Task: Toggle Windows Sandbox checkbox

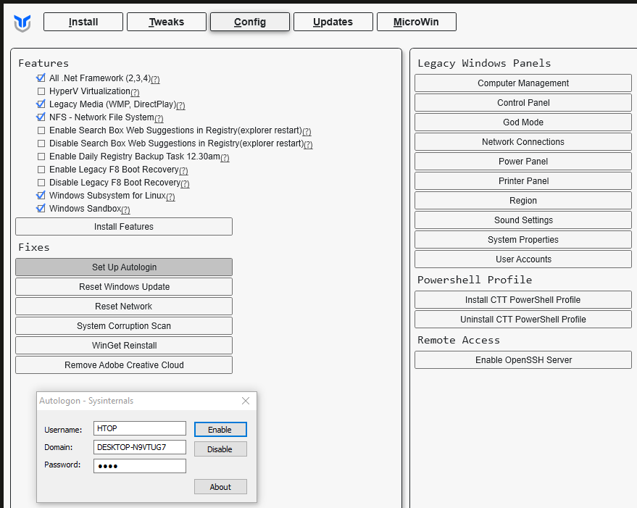Action: pos(41,208)
